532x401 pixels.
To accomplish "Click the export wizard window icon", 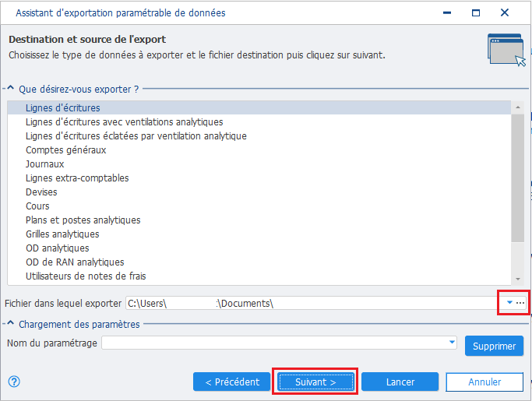I will point(506,50).
